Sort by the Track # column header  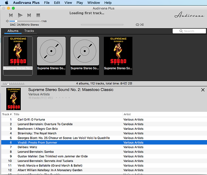pos(7,114)
